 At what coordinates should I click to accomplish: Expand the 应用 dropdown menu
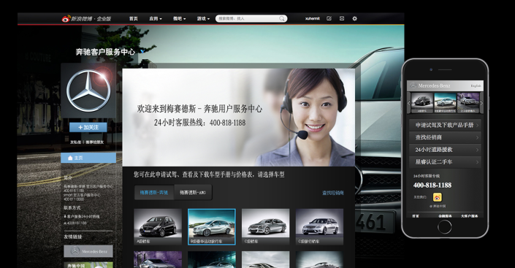click(156, 19)
